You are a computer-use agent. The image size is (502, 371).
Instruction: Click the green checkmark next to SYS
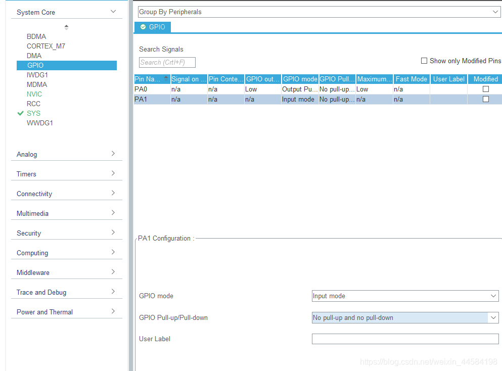[20, 113]
